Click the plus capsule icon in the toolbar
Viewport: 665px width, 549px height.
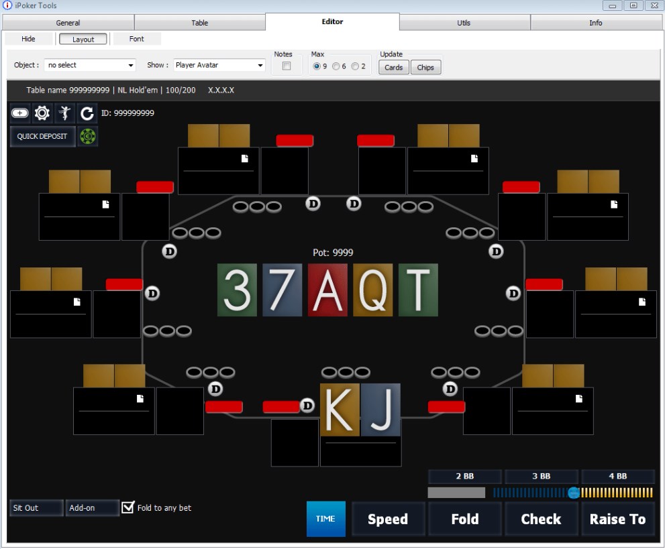point(19,113)
